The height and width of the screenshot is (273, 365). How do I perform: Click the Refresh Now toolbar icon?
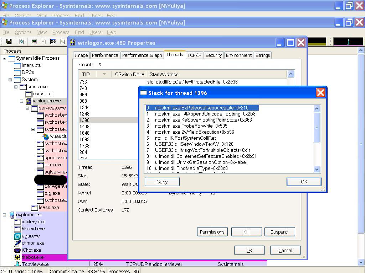point(22,42)
